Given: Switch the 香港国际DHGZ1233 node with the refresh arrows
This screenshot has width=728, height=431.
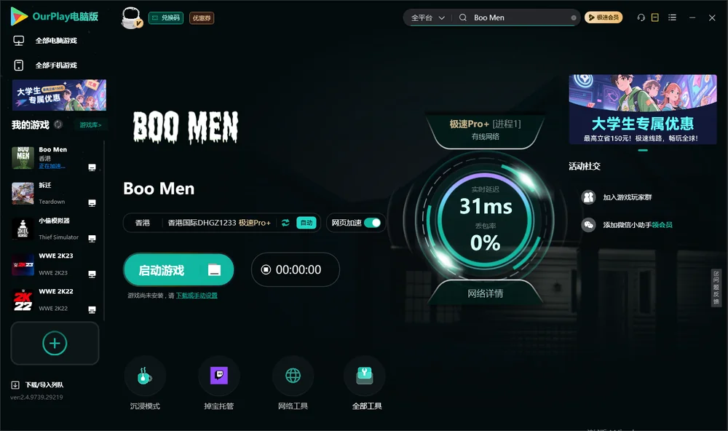Looking at the screenshot, I should (x=285, y=223).
